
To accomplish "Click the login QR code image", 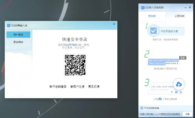I will click(75, 65).
